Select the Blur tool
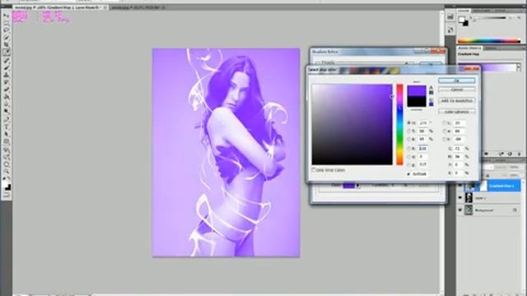This screenshot has height=296, width=527. [7, 105]
